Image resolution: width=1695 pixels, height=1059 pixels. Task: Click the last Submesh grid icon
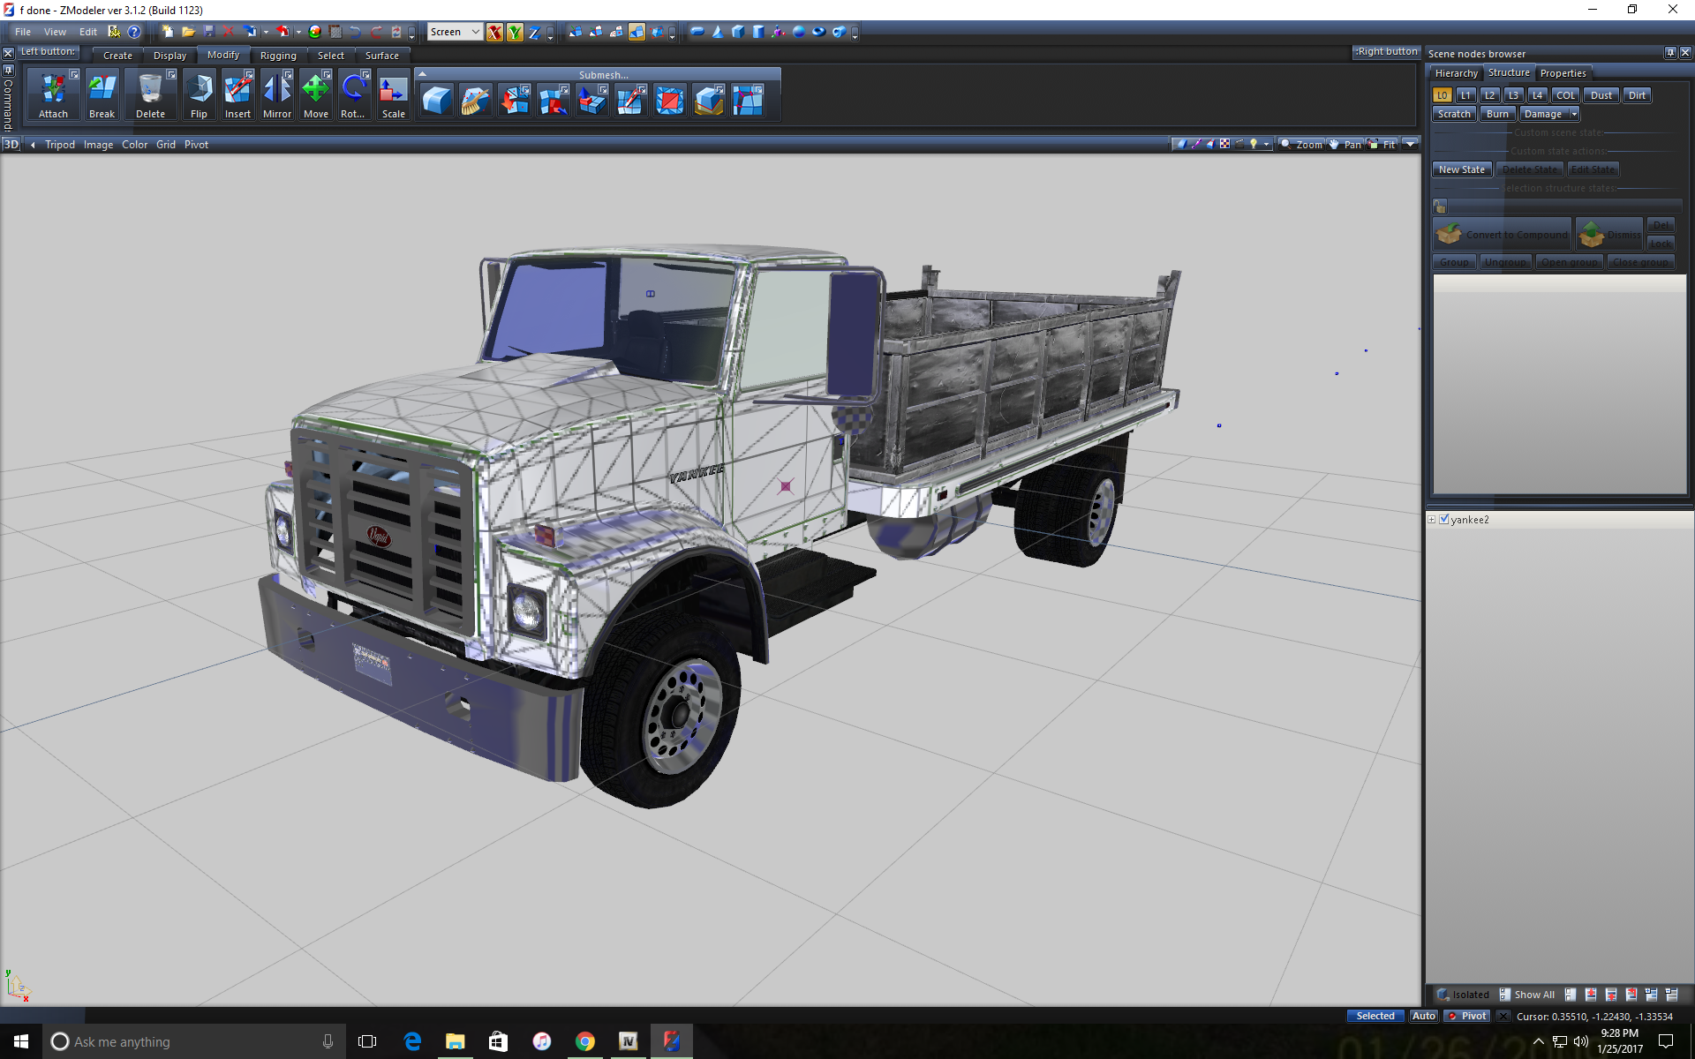click(748, 101)
